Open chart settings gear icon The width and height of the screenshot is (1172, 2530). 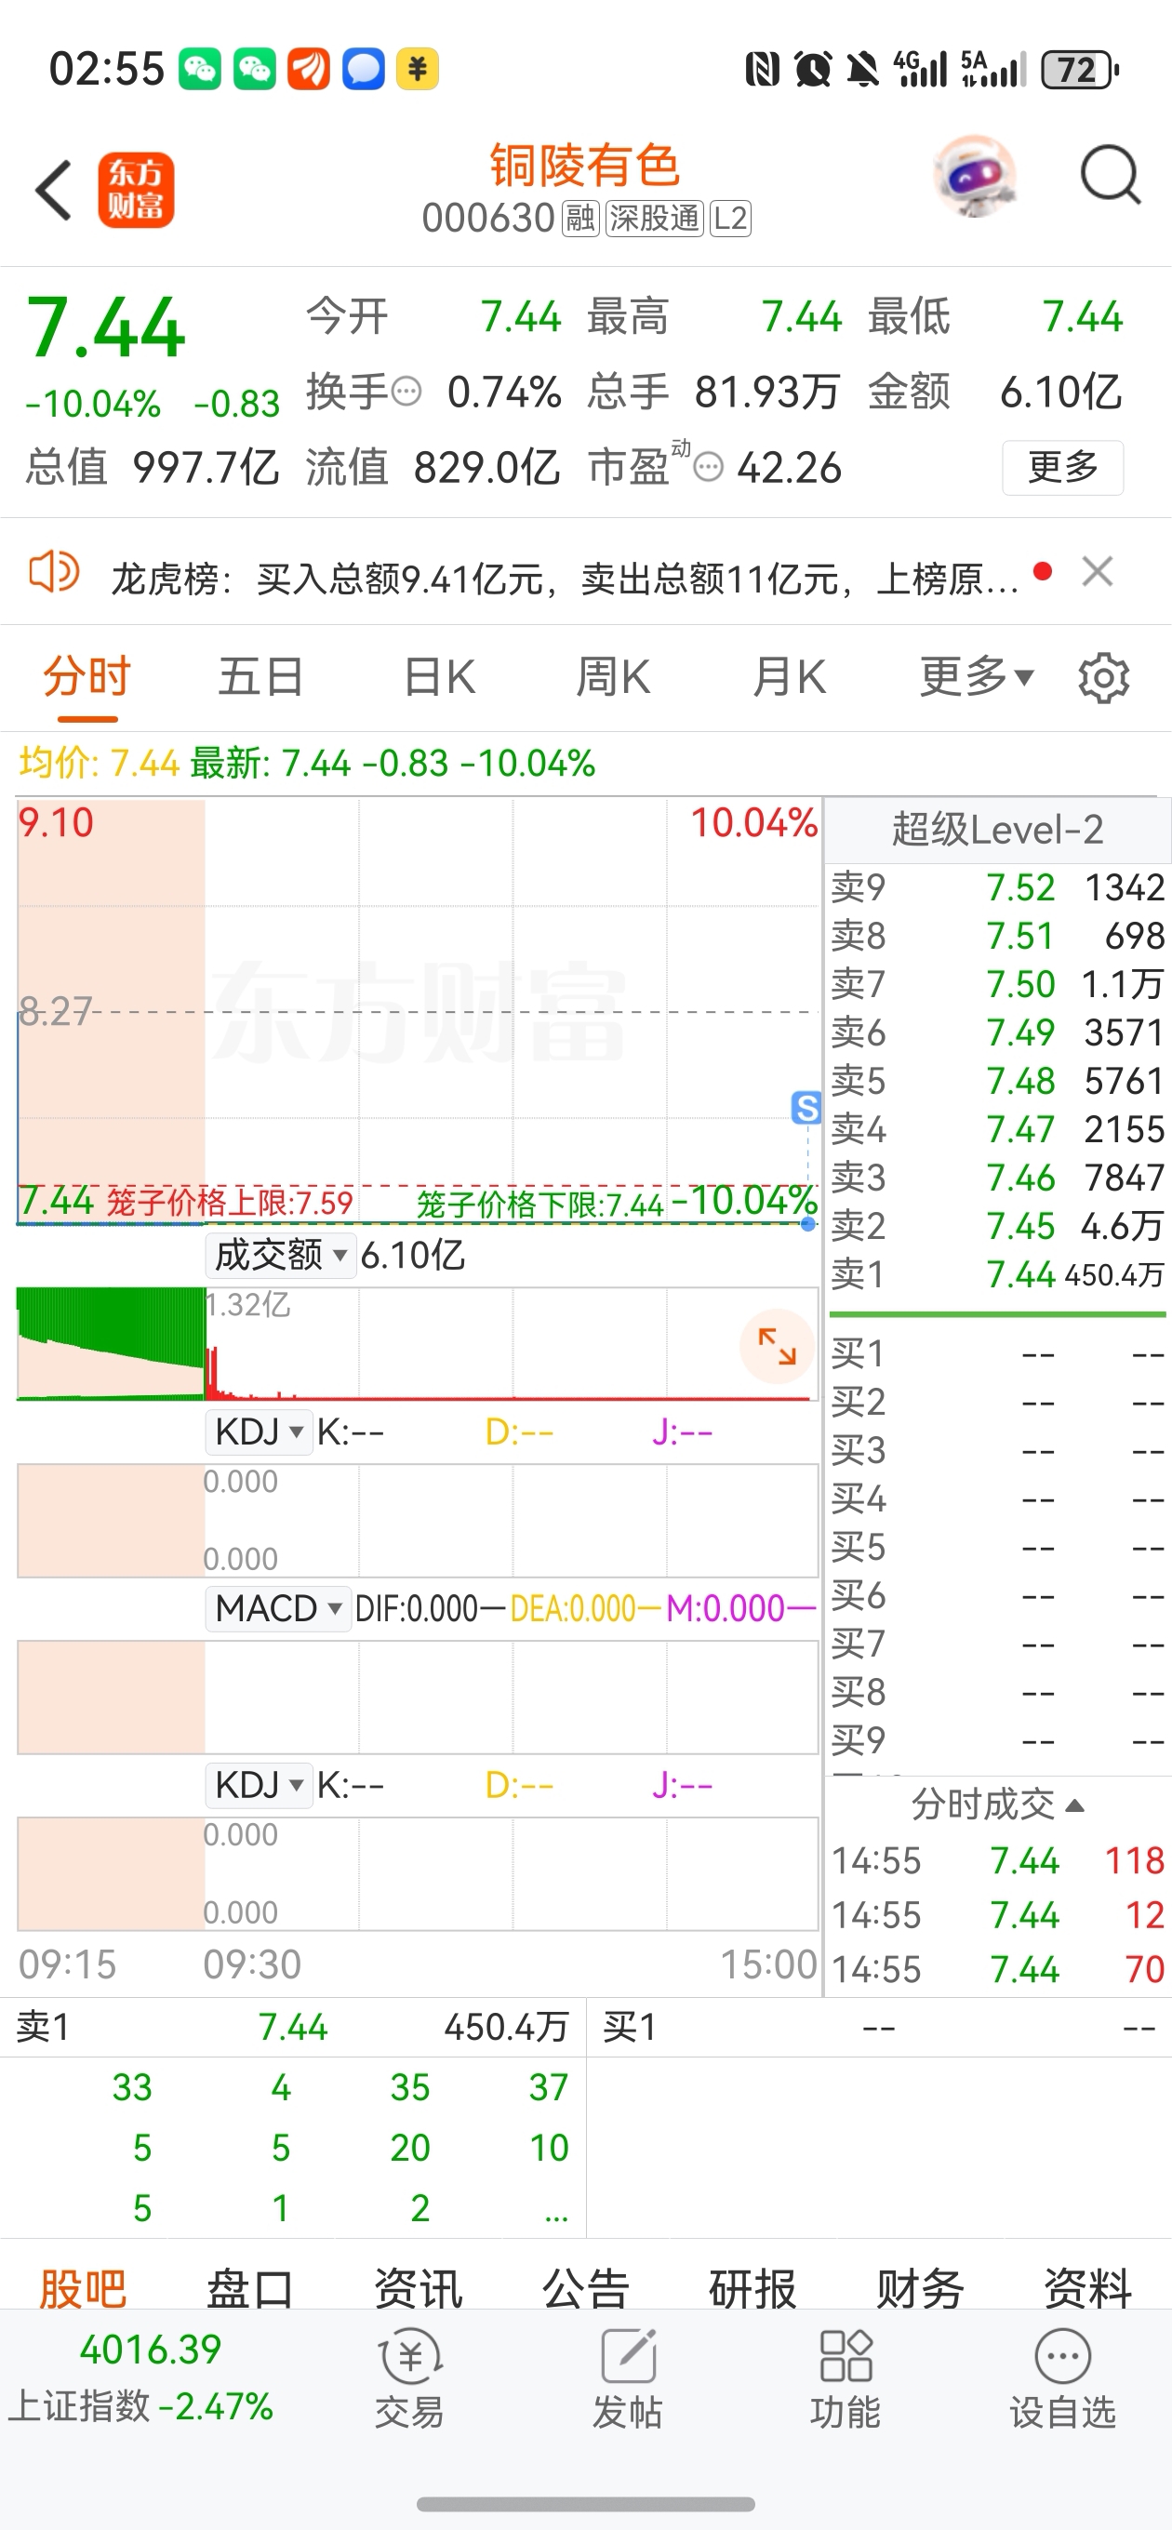(x=1103, y=678)
